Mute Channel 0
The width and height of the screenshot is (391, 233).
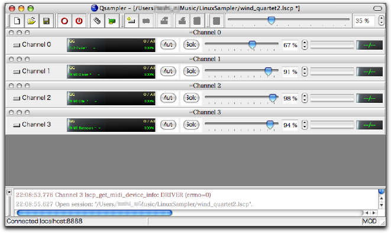(x=168, y=45)
